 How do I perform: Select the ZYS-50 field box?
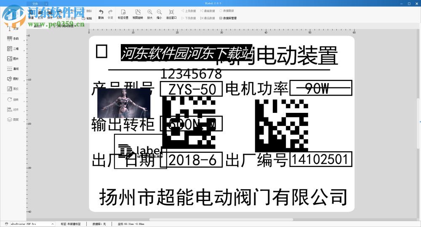coord(191,89)
